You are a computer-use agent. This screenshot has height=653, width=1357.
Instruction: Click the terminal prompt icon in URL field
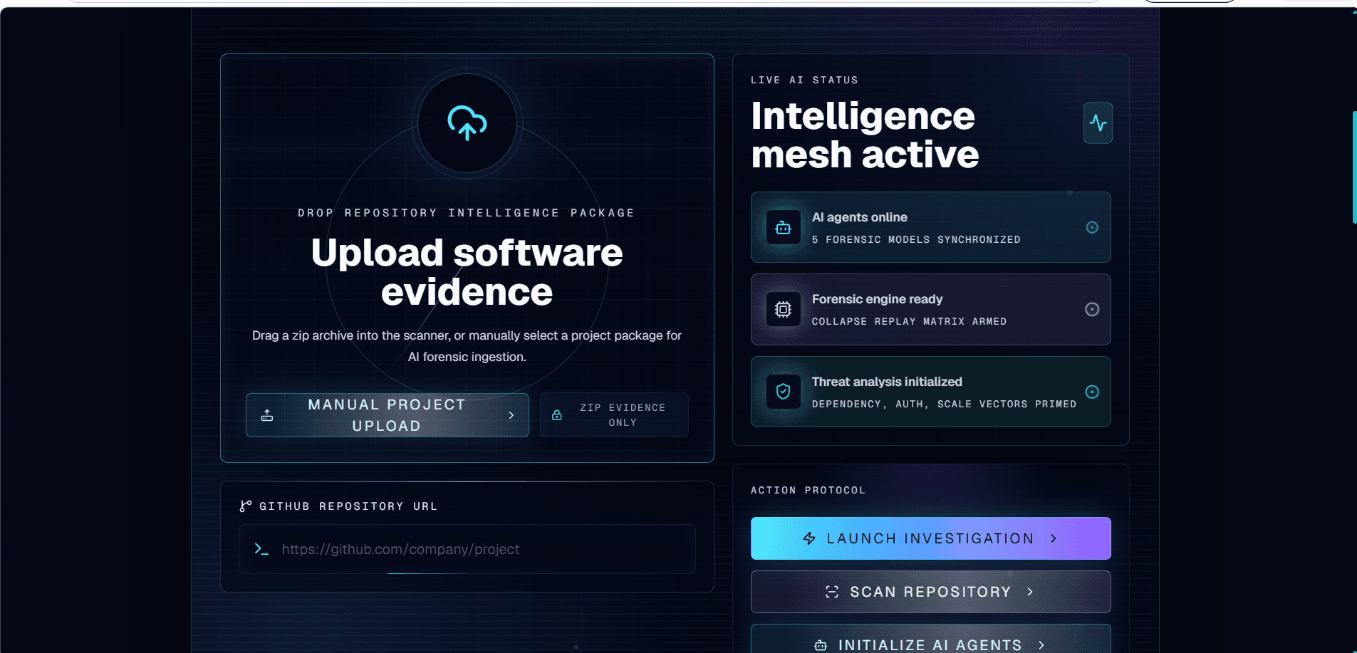tap(261, 549)
